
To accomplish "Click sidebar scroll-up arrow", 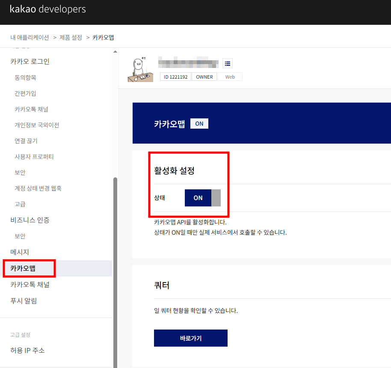I will 115,52.
